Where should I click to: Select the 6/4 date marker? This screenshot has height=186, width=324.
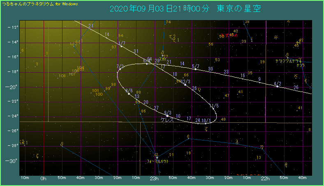(147, 63)
